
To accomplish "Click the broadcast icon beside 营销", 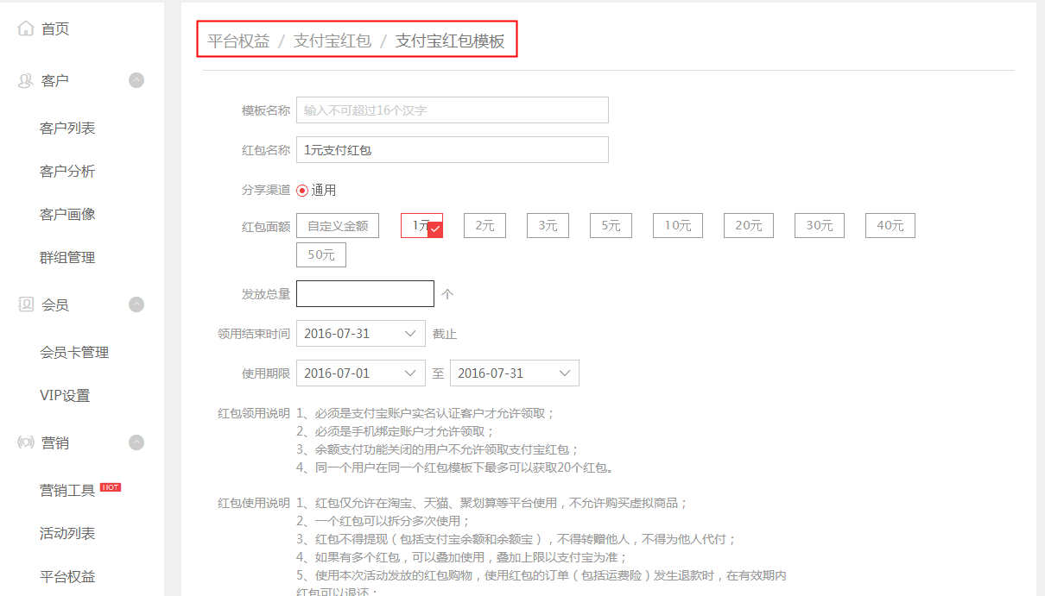I will click(x=26, y=442).
